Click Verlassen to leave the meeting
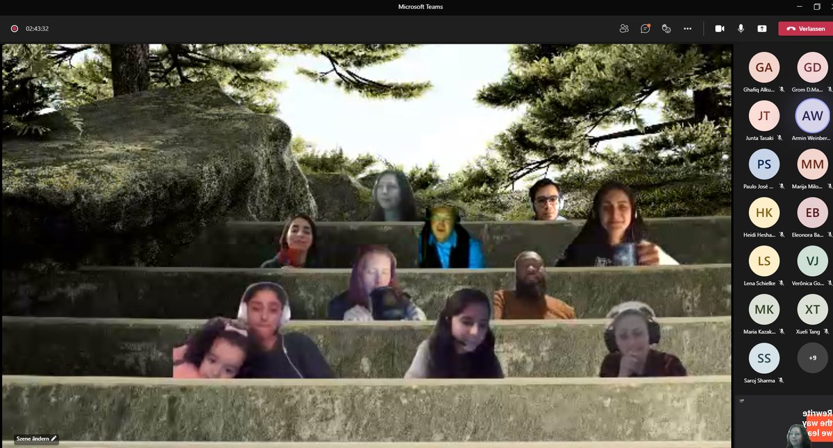 pyautogui.click(x=805, y=28)
